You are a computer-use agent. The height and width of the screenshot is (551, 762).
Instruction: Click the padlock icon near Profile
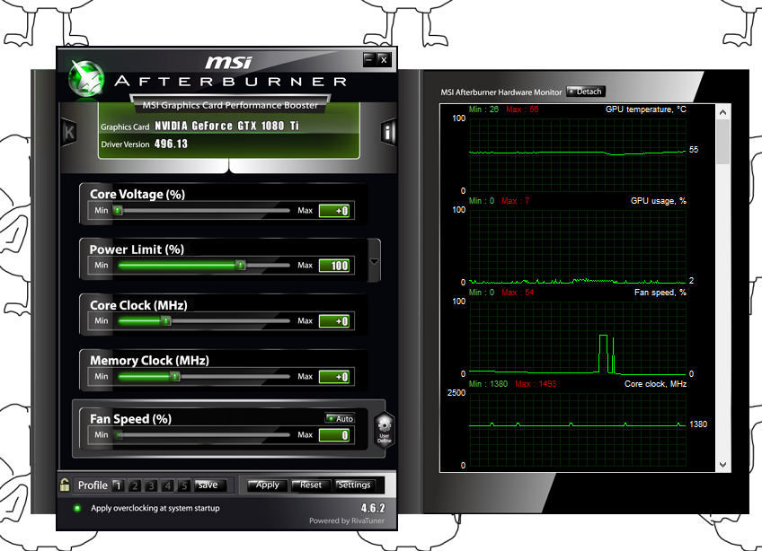click(64, 485)
